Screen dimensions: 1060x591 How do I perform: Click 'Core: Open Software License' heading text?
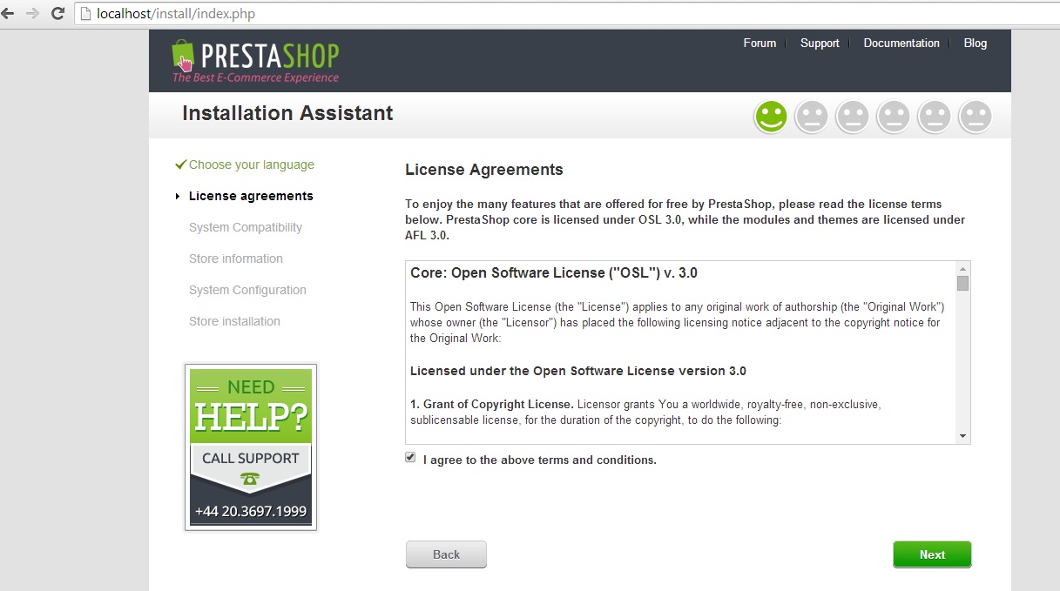coord(554,272)
